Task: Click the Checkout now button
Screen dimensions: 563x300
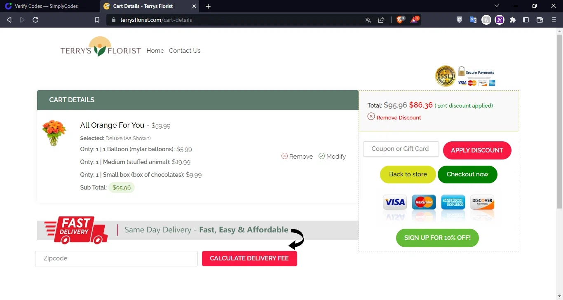Action: click(x=467, y=174)
